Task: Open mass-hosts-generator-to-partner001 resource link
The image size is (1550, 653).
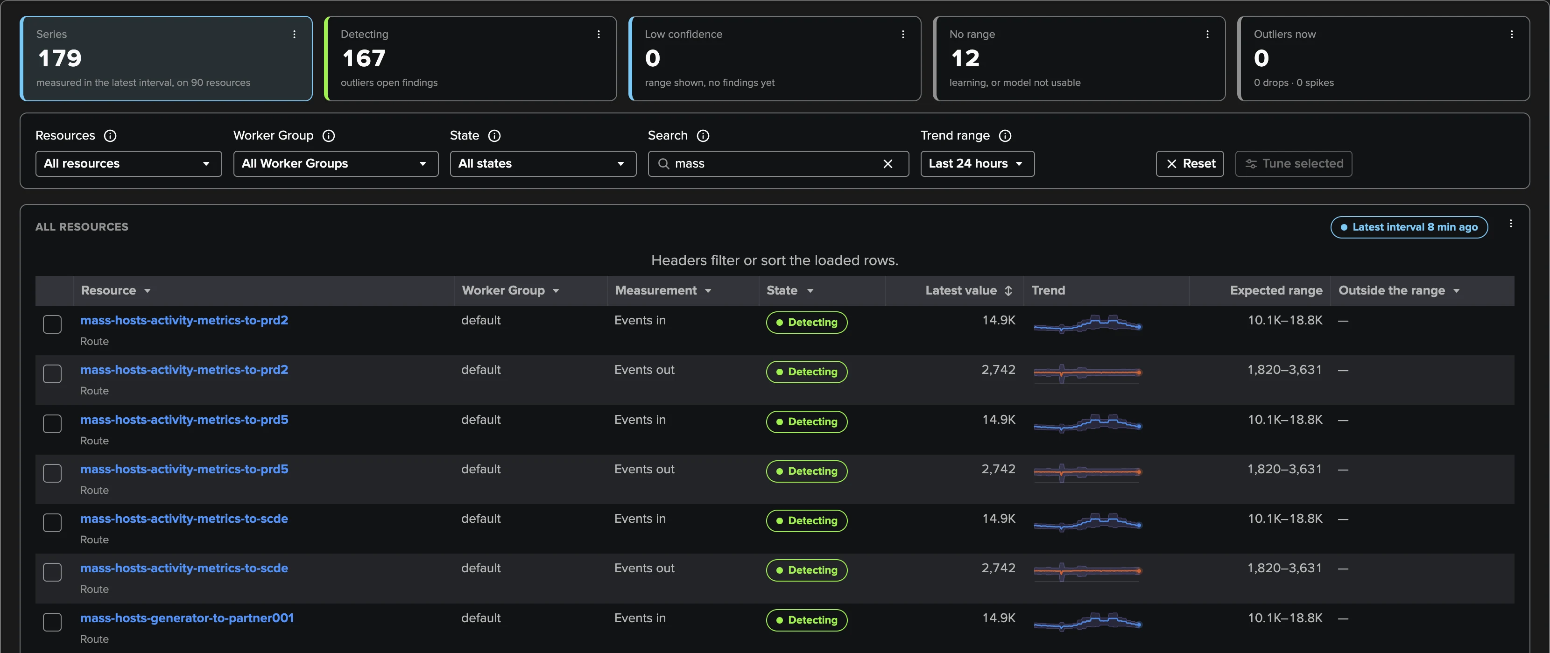Action: pos(187,618)
